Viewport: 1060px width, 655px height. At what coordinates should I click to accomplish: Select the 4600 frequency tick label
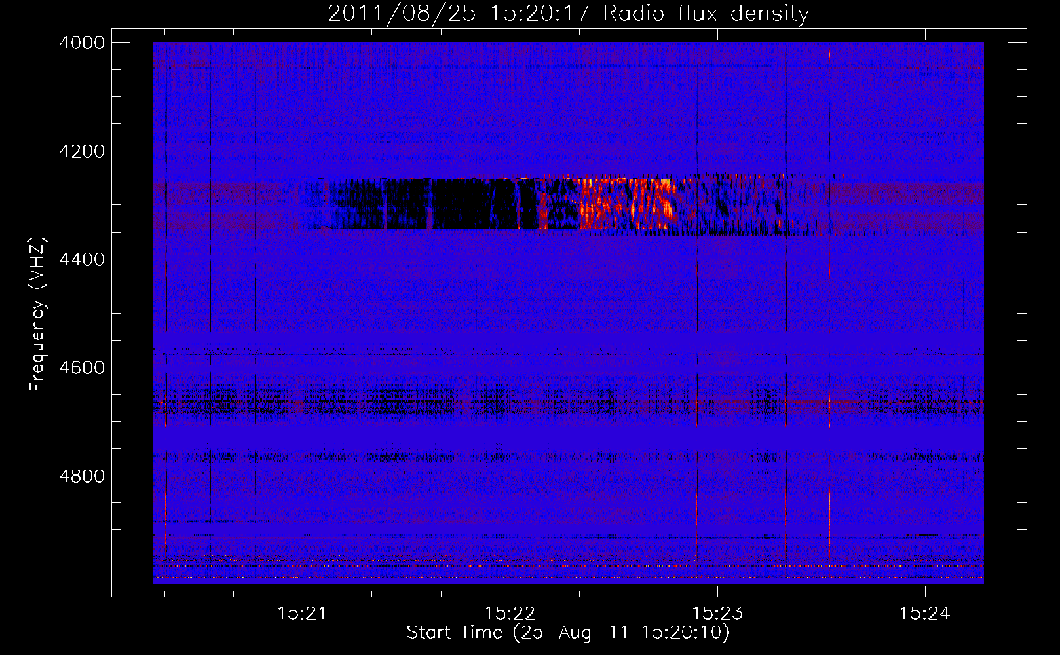82,367
